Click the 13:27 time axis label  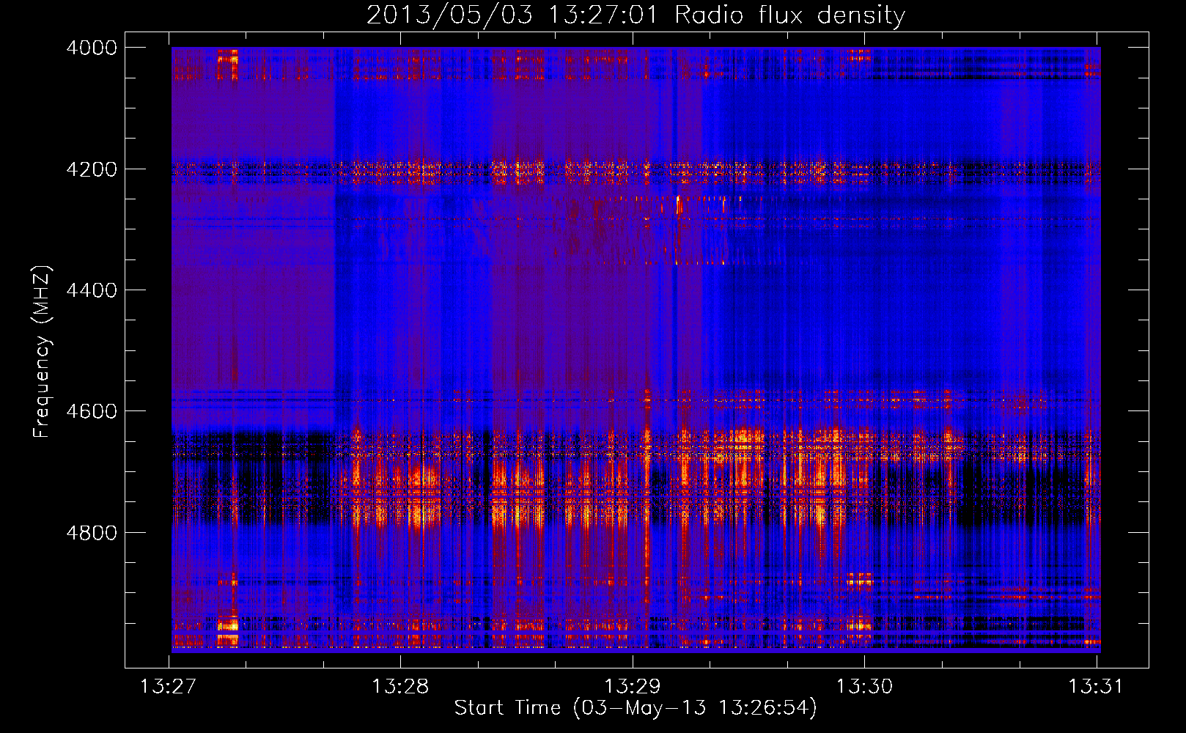pyautogui.click(x=168, y=687)
